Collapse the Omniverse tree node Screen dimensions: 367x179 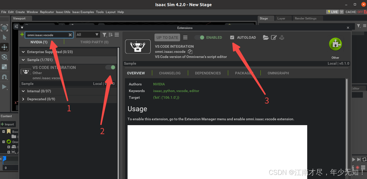coord(4,142)
